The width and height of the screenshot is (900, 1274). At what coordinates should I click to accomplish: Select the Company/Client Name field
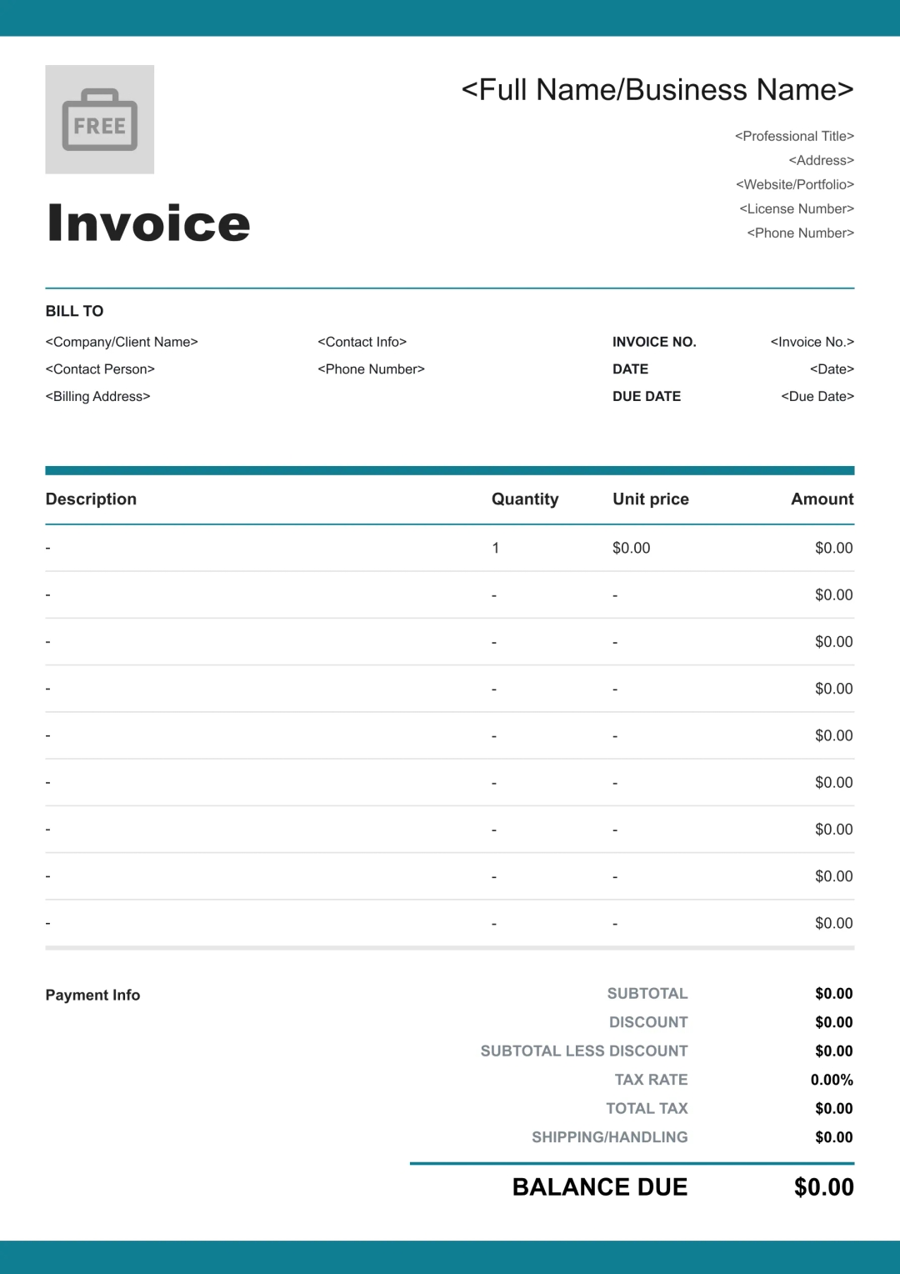coord(122,342)
